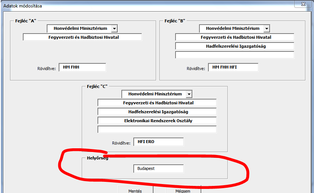
Task: Click the Elektronikai Rendszerek Osztály field
Action: [x=157, y=121]
